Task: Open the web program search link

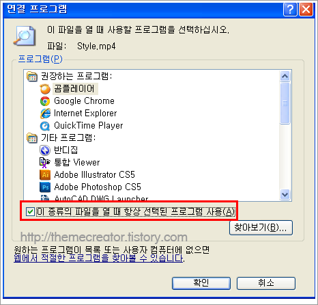Action: (x=98, y=258)
